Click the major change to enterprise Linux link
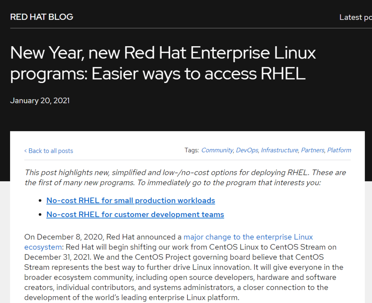The height and width of the screenshot is (303, 372). click(x=248, y=237)
